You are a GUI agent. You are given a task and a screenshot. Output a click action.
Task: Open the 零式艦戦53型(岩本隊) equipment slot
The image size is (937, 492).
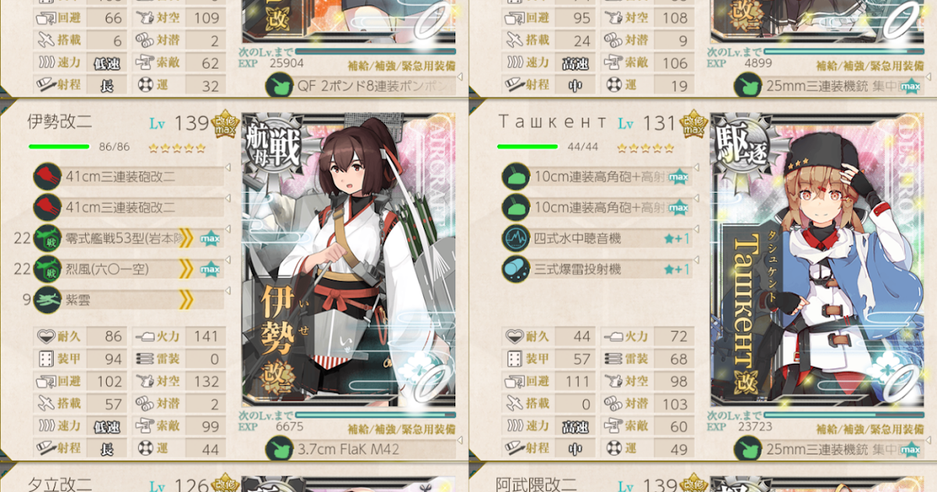pos(129,238)
